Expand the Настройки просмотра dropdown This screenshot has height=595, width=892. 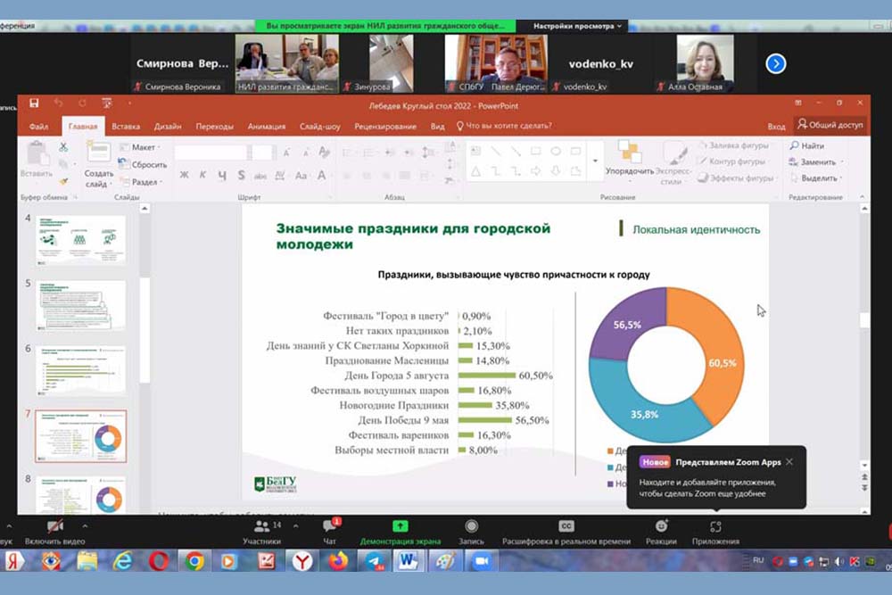click(578, 27)
